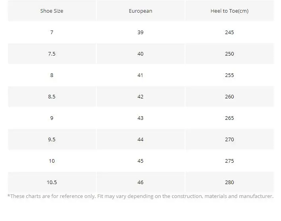
Task: Click the European size 46 cell
Action: 140,183
